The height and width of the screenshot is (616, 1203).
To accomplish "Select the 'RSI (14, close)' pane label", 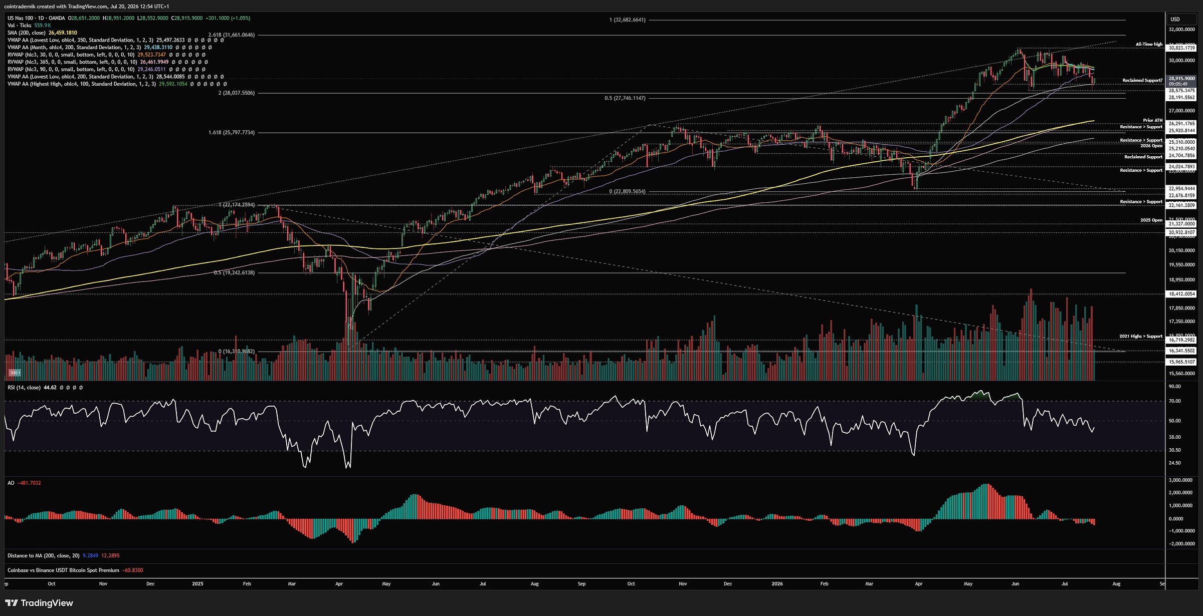I will [24, 388].
